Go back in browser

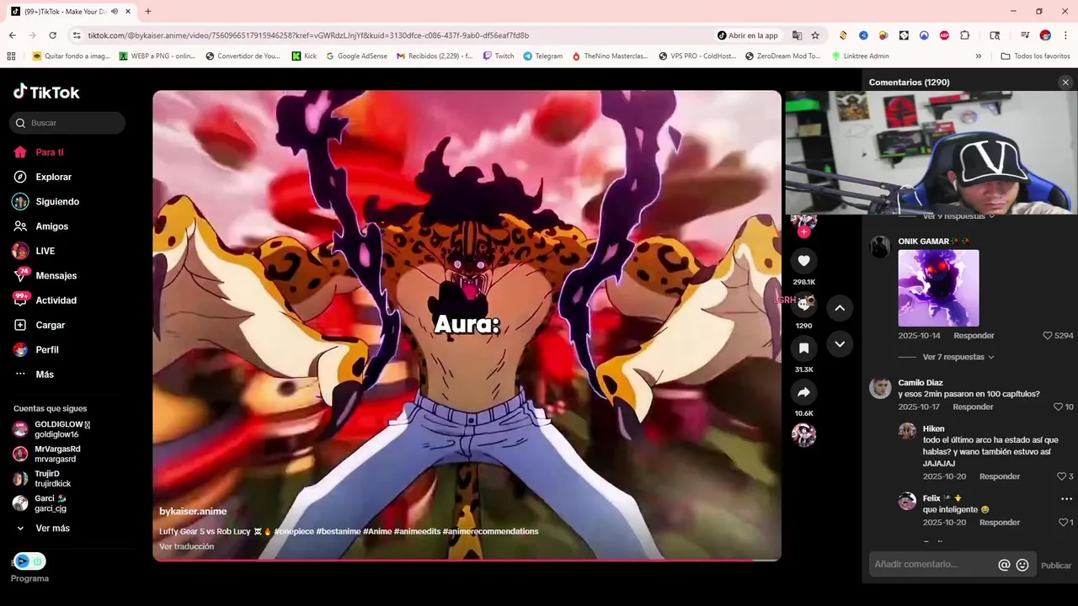12,35
